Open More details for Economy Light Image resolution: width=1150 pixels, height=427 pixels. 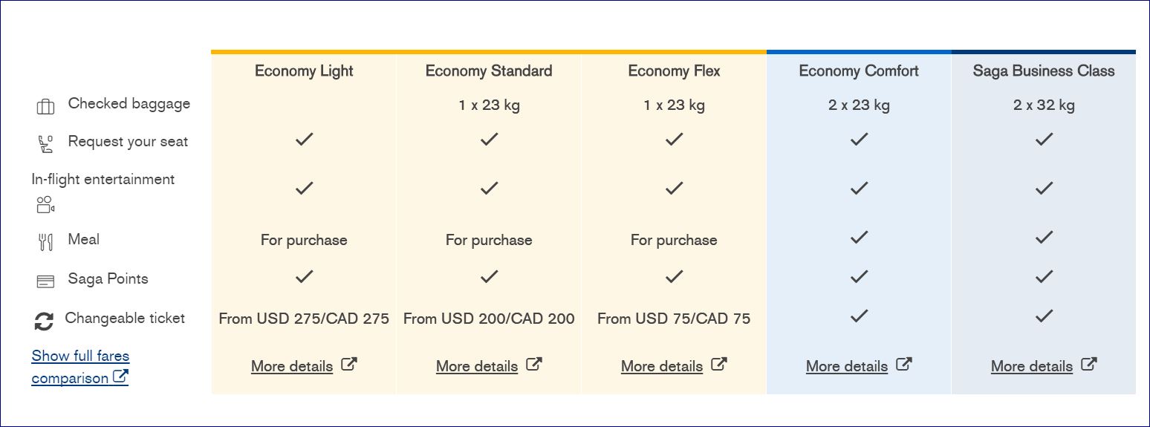click(292, 366)
